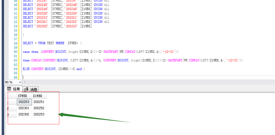
Task: Select the Z1WEK column header
Action: tap(39, 96)
